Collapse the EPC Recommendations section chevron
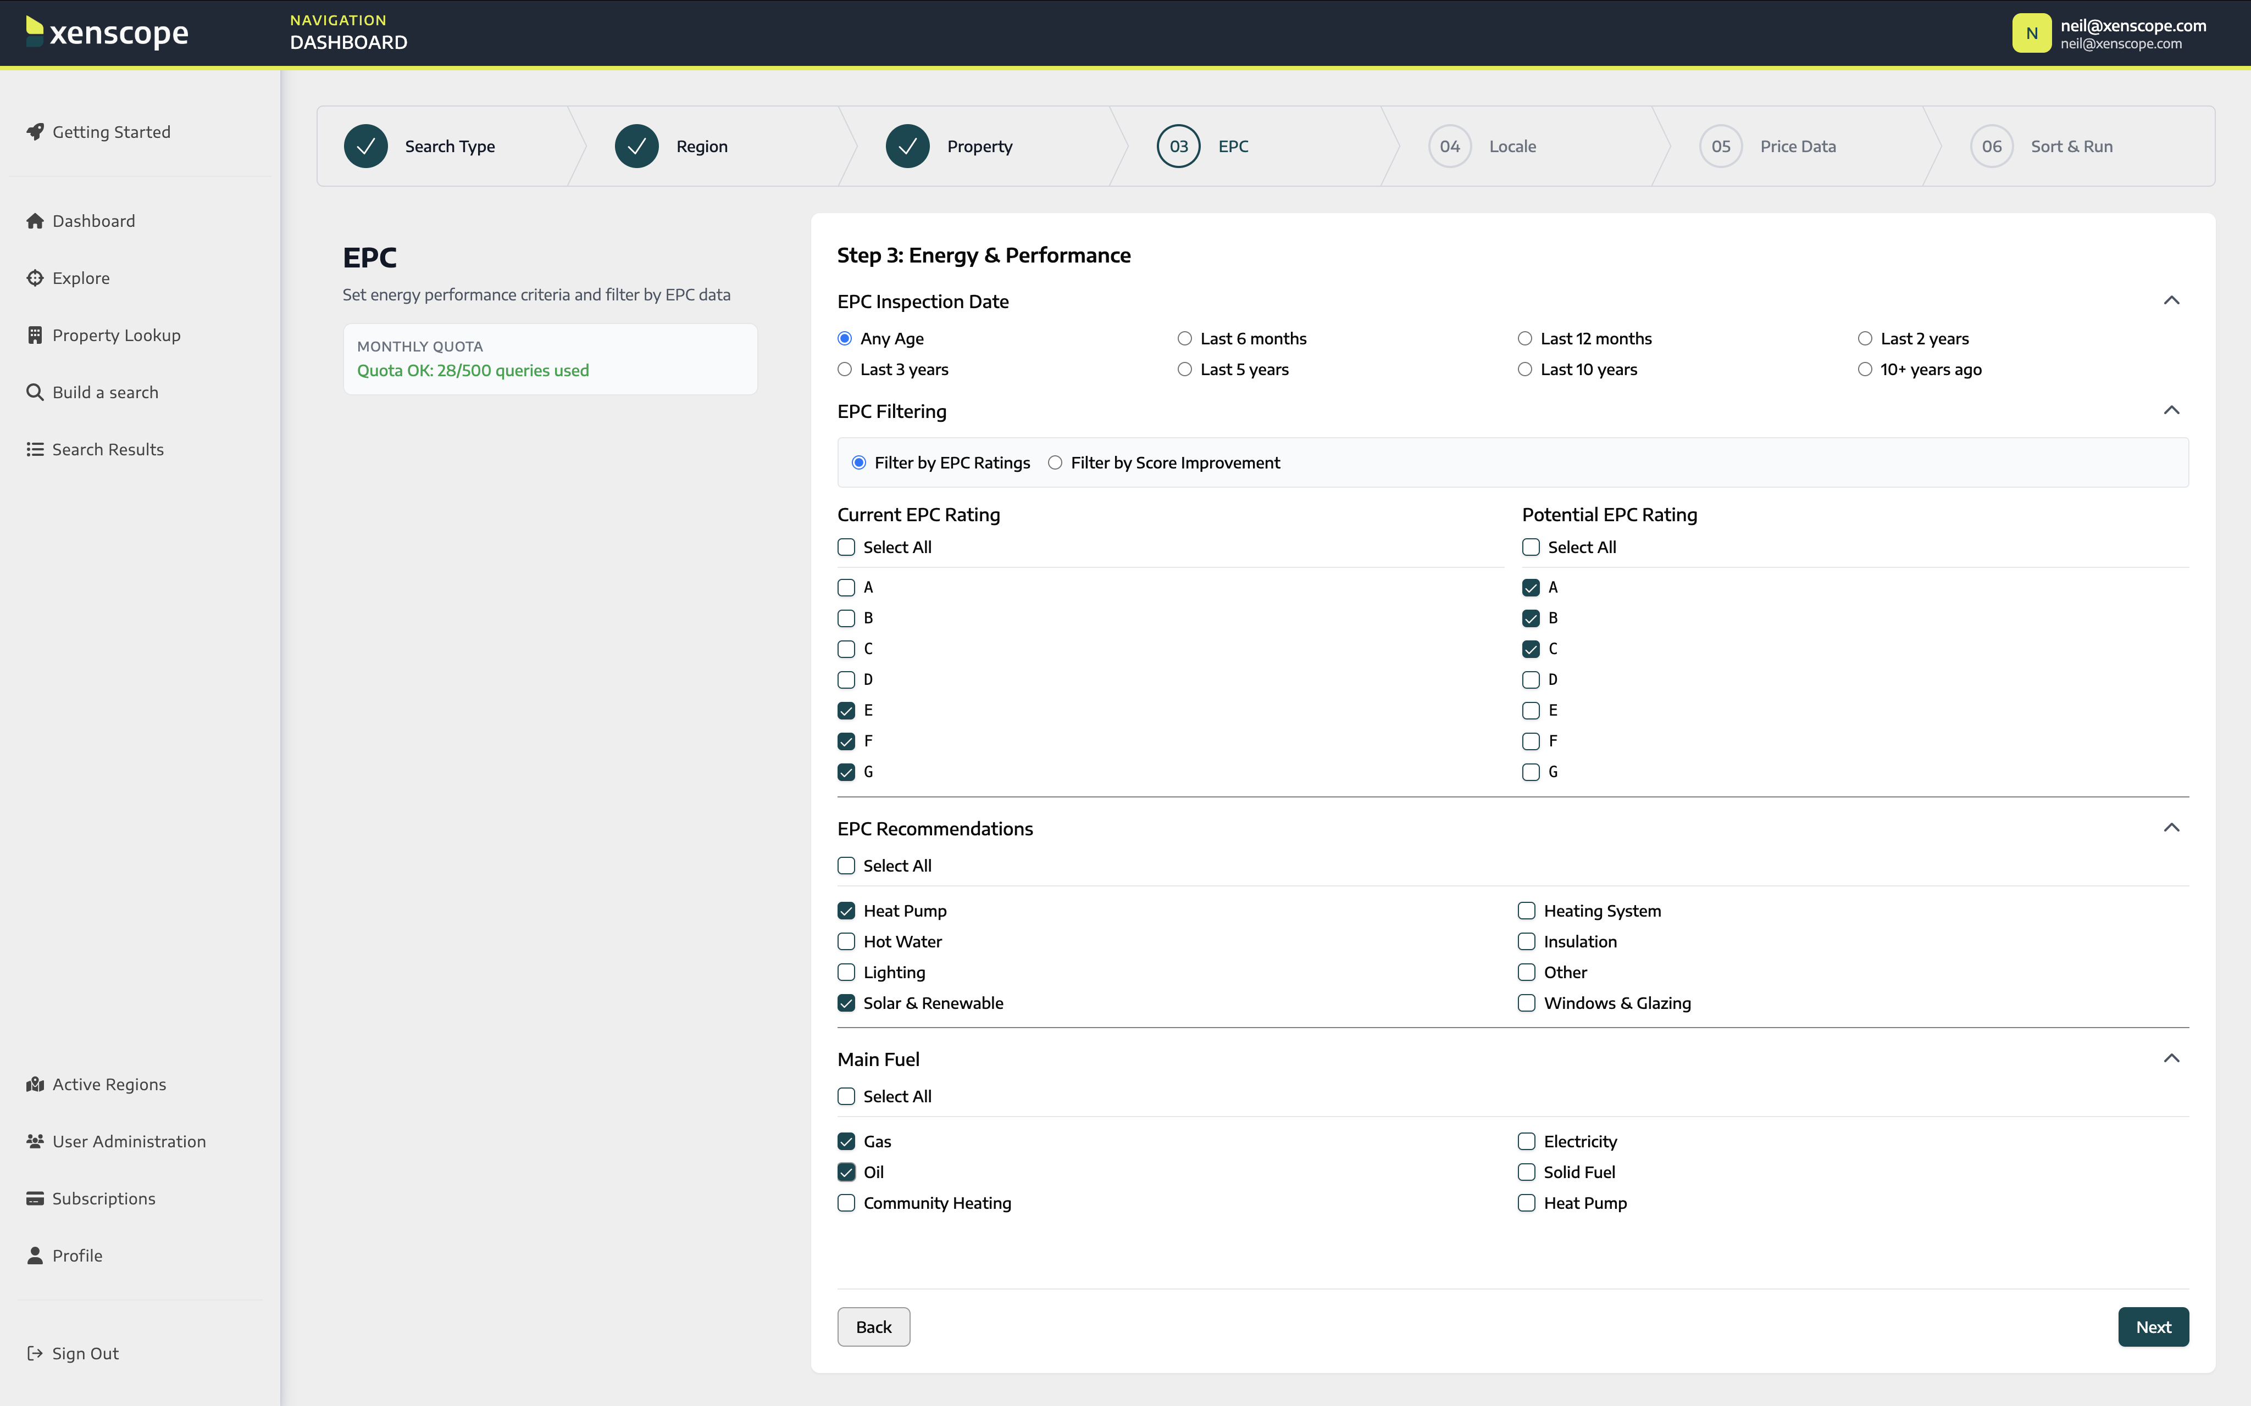The width and height of the screenshot is (2251, 1406). (2171, 828)
